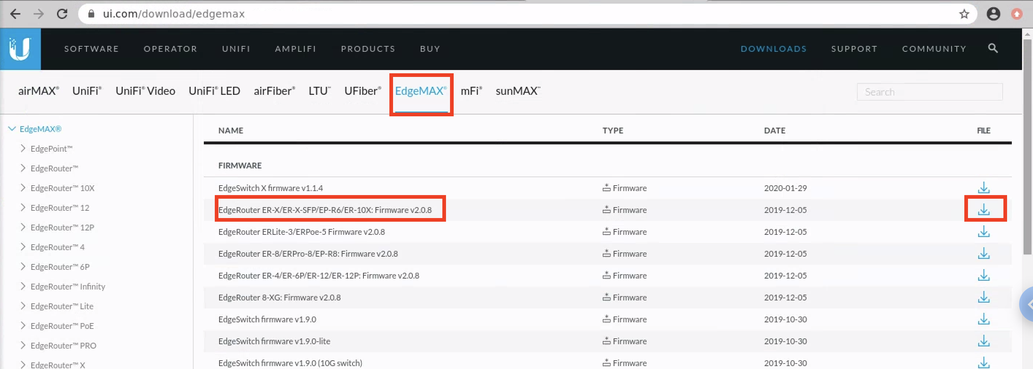Switch to the LTU tab
Image resolution: width=1033 pixels, height=369 pixels.
(x=320, y=91)
